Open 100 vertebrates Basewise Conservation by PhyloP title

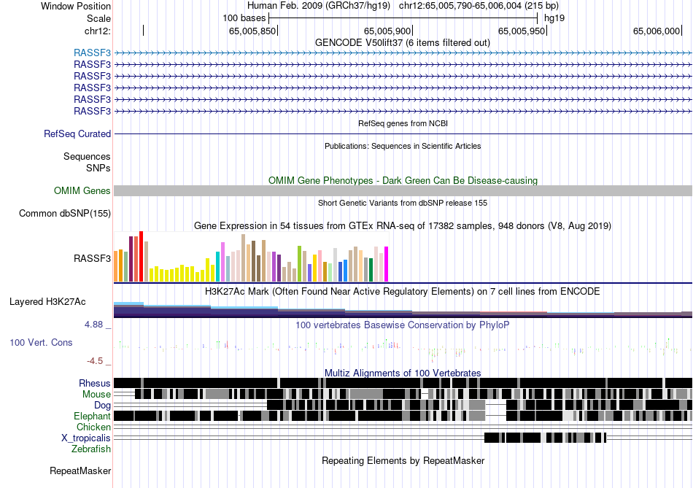(403, 325)
